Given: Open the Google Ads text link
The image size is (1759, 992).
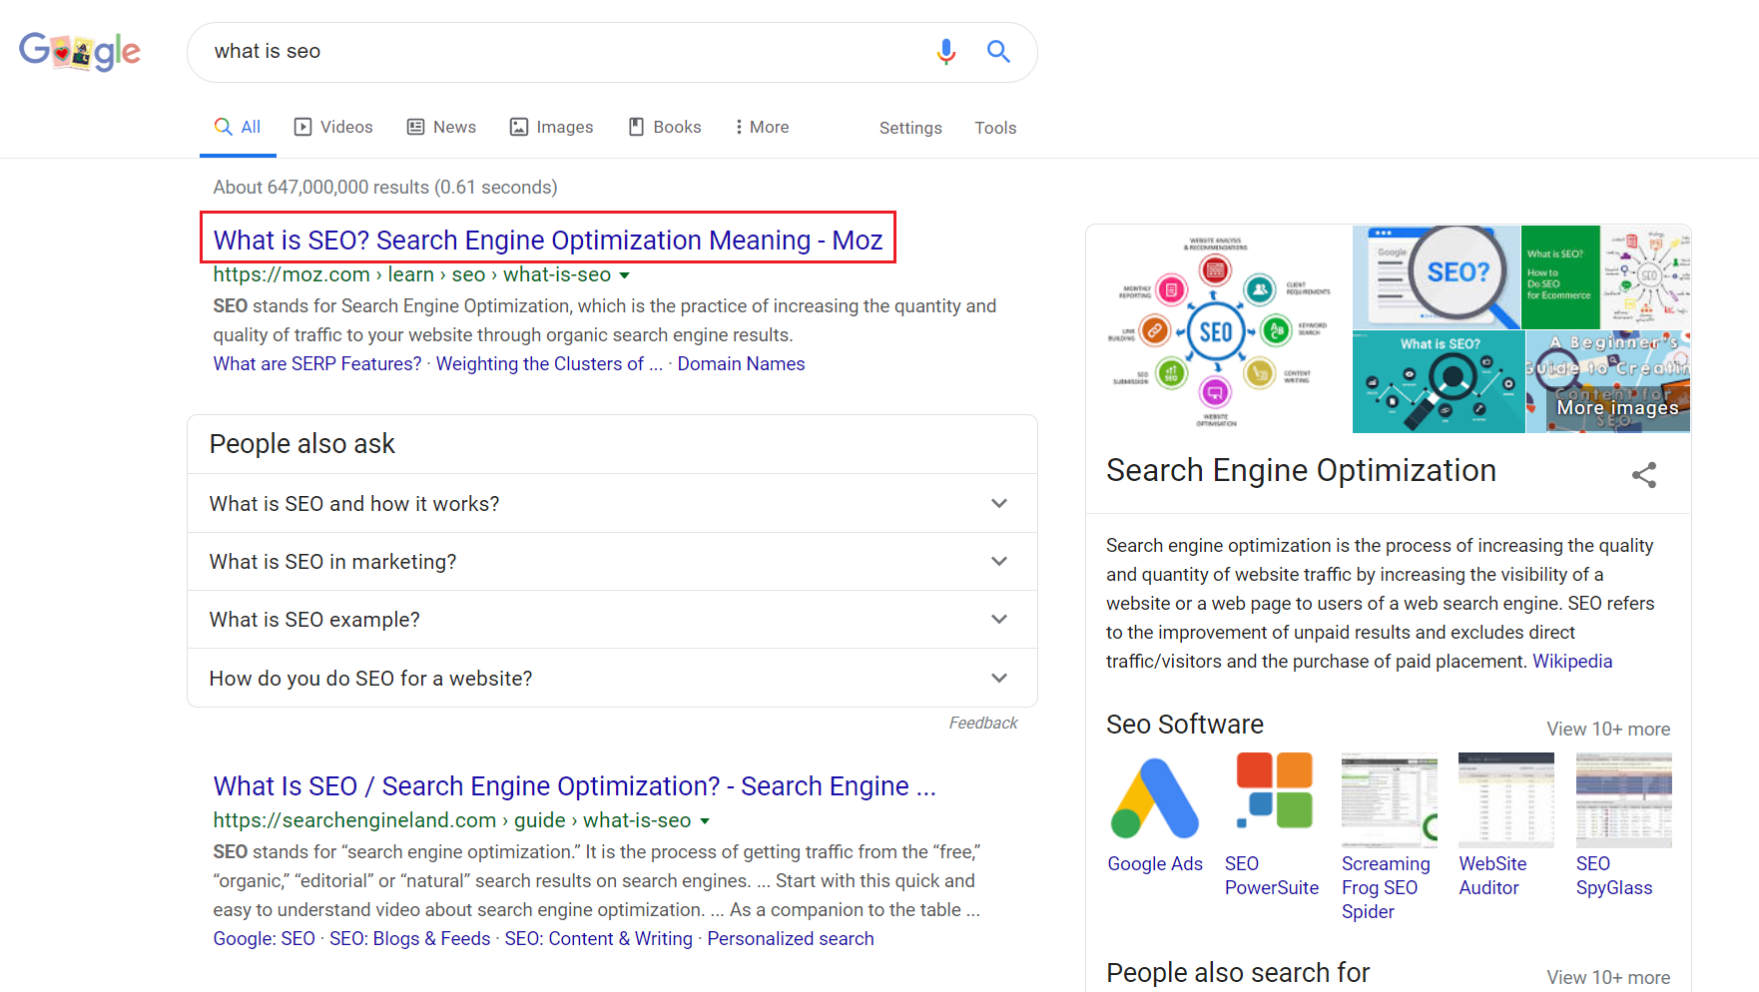Looking at the screenshot, I should pyautogui.click(x=1155, y=864).
